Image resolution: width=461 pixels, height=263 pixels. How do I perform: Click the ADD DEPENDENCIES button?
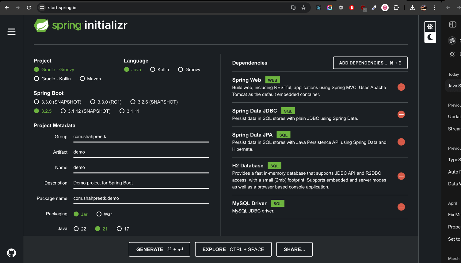370,63
